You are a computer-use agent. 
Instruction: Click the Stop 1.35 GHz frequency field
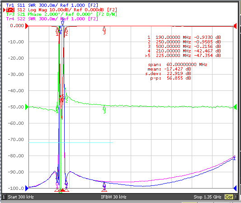point(208,197)
